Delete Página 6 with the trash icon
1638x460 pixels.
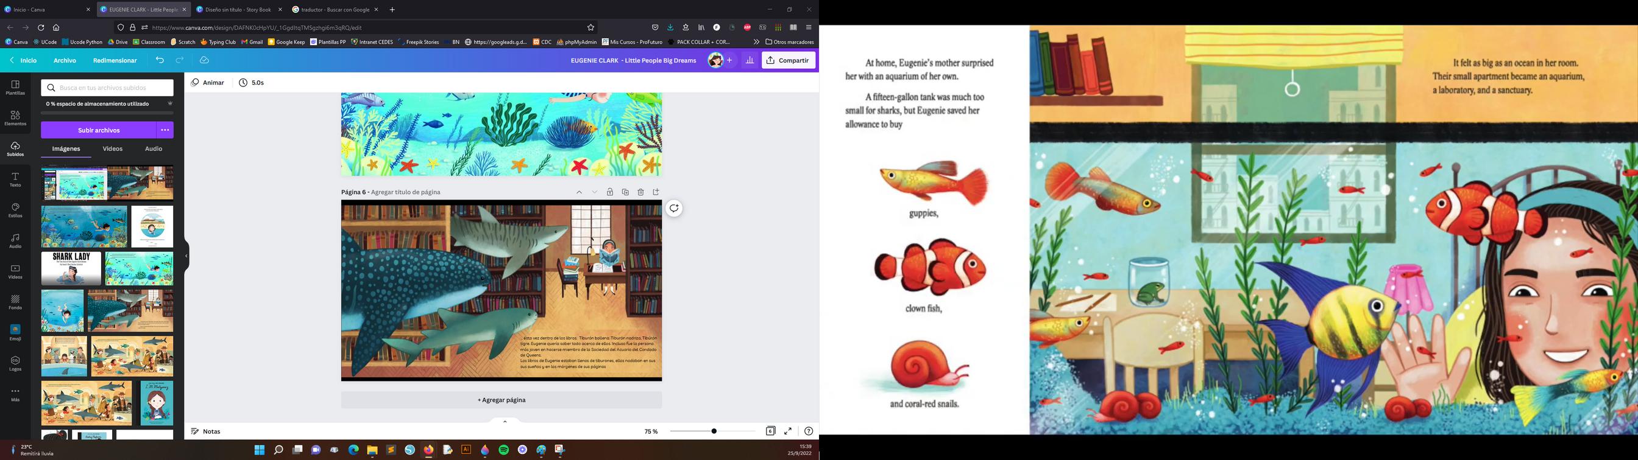pos(640,192)
